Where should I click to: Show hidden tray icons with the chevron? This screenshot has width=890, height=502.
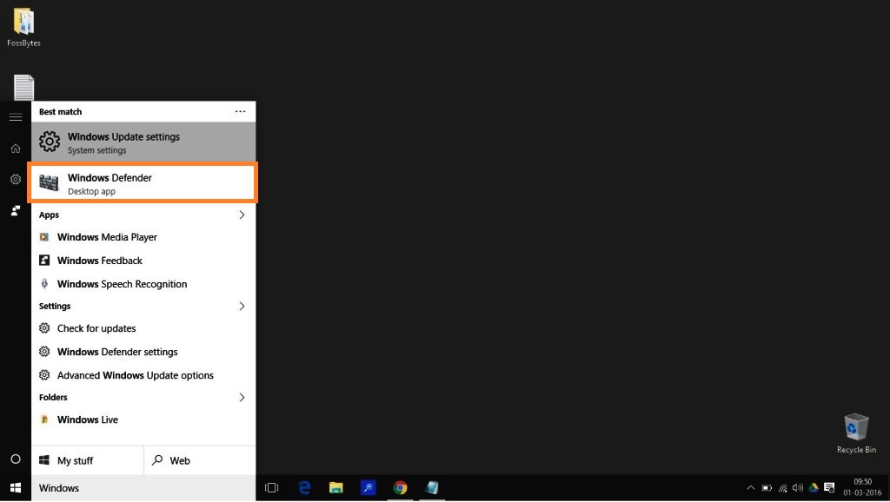point(750,488)
